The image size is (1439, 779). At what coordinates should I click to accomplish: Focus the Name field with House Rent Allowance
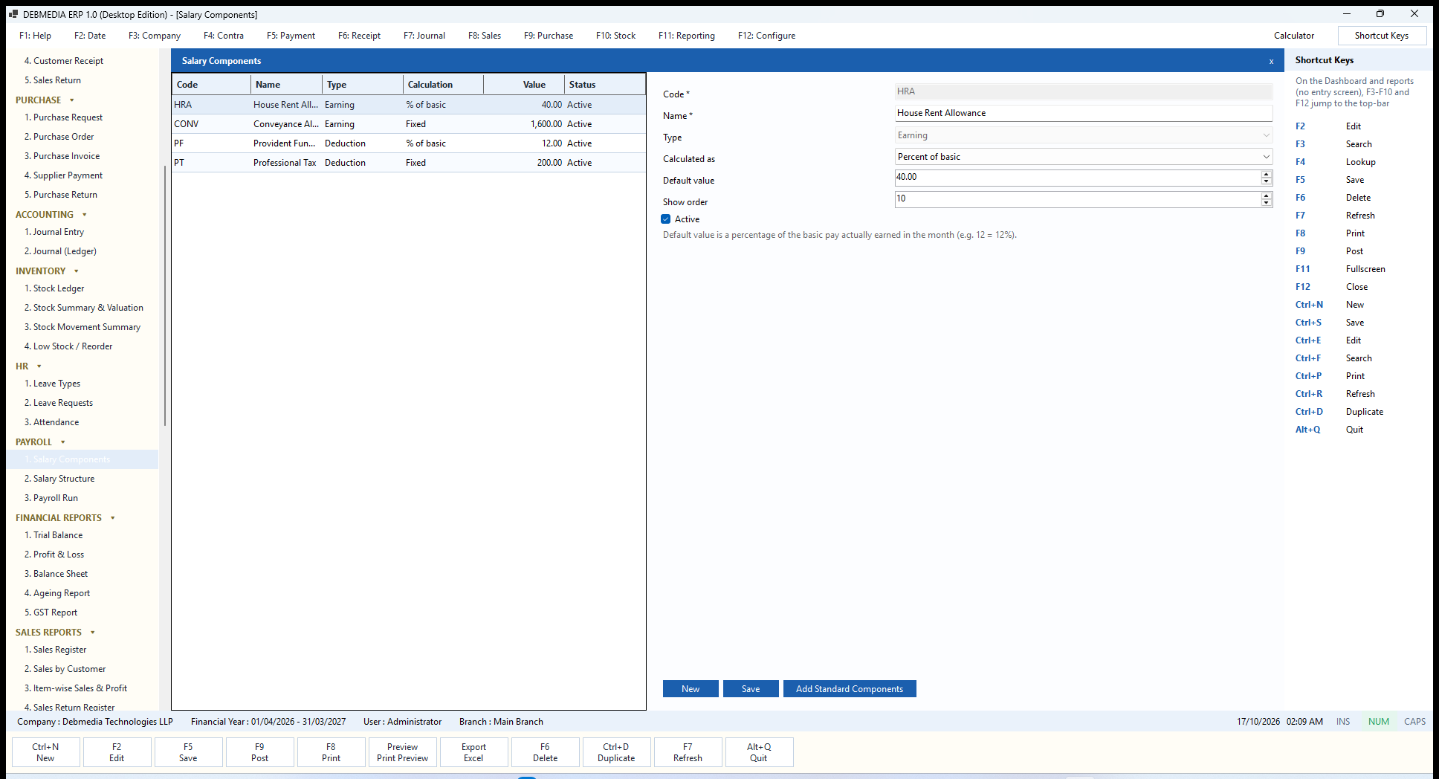coord(1084,113)
